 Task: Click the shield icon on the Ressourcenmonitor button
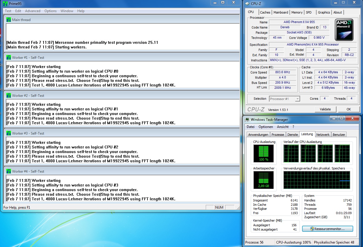point(312,229)
